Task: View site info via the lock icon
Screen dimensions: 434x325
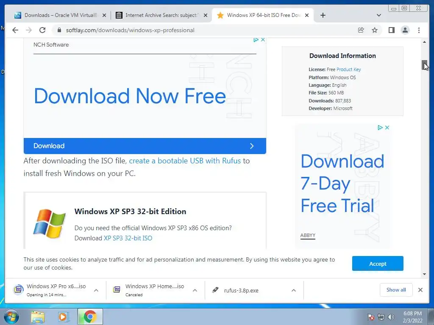Action: [x=59, y=30]
